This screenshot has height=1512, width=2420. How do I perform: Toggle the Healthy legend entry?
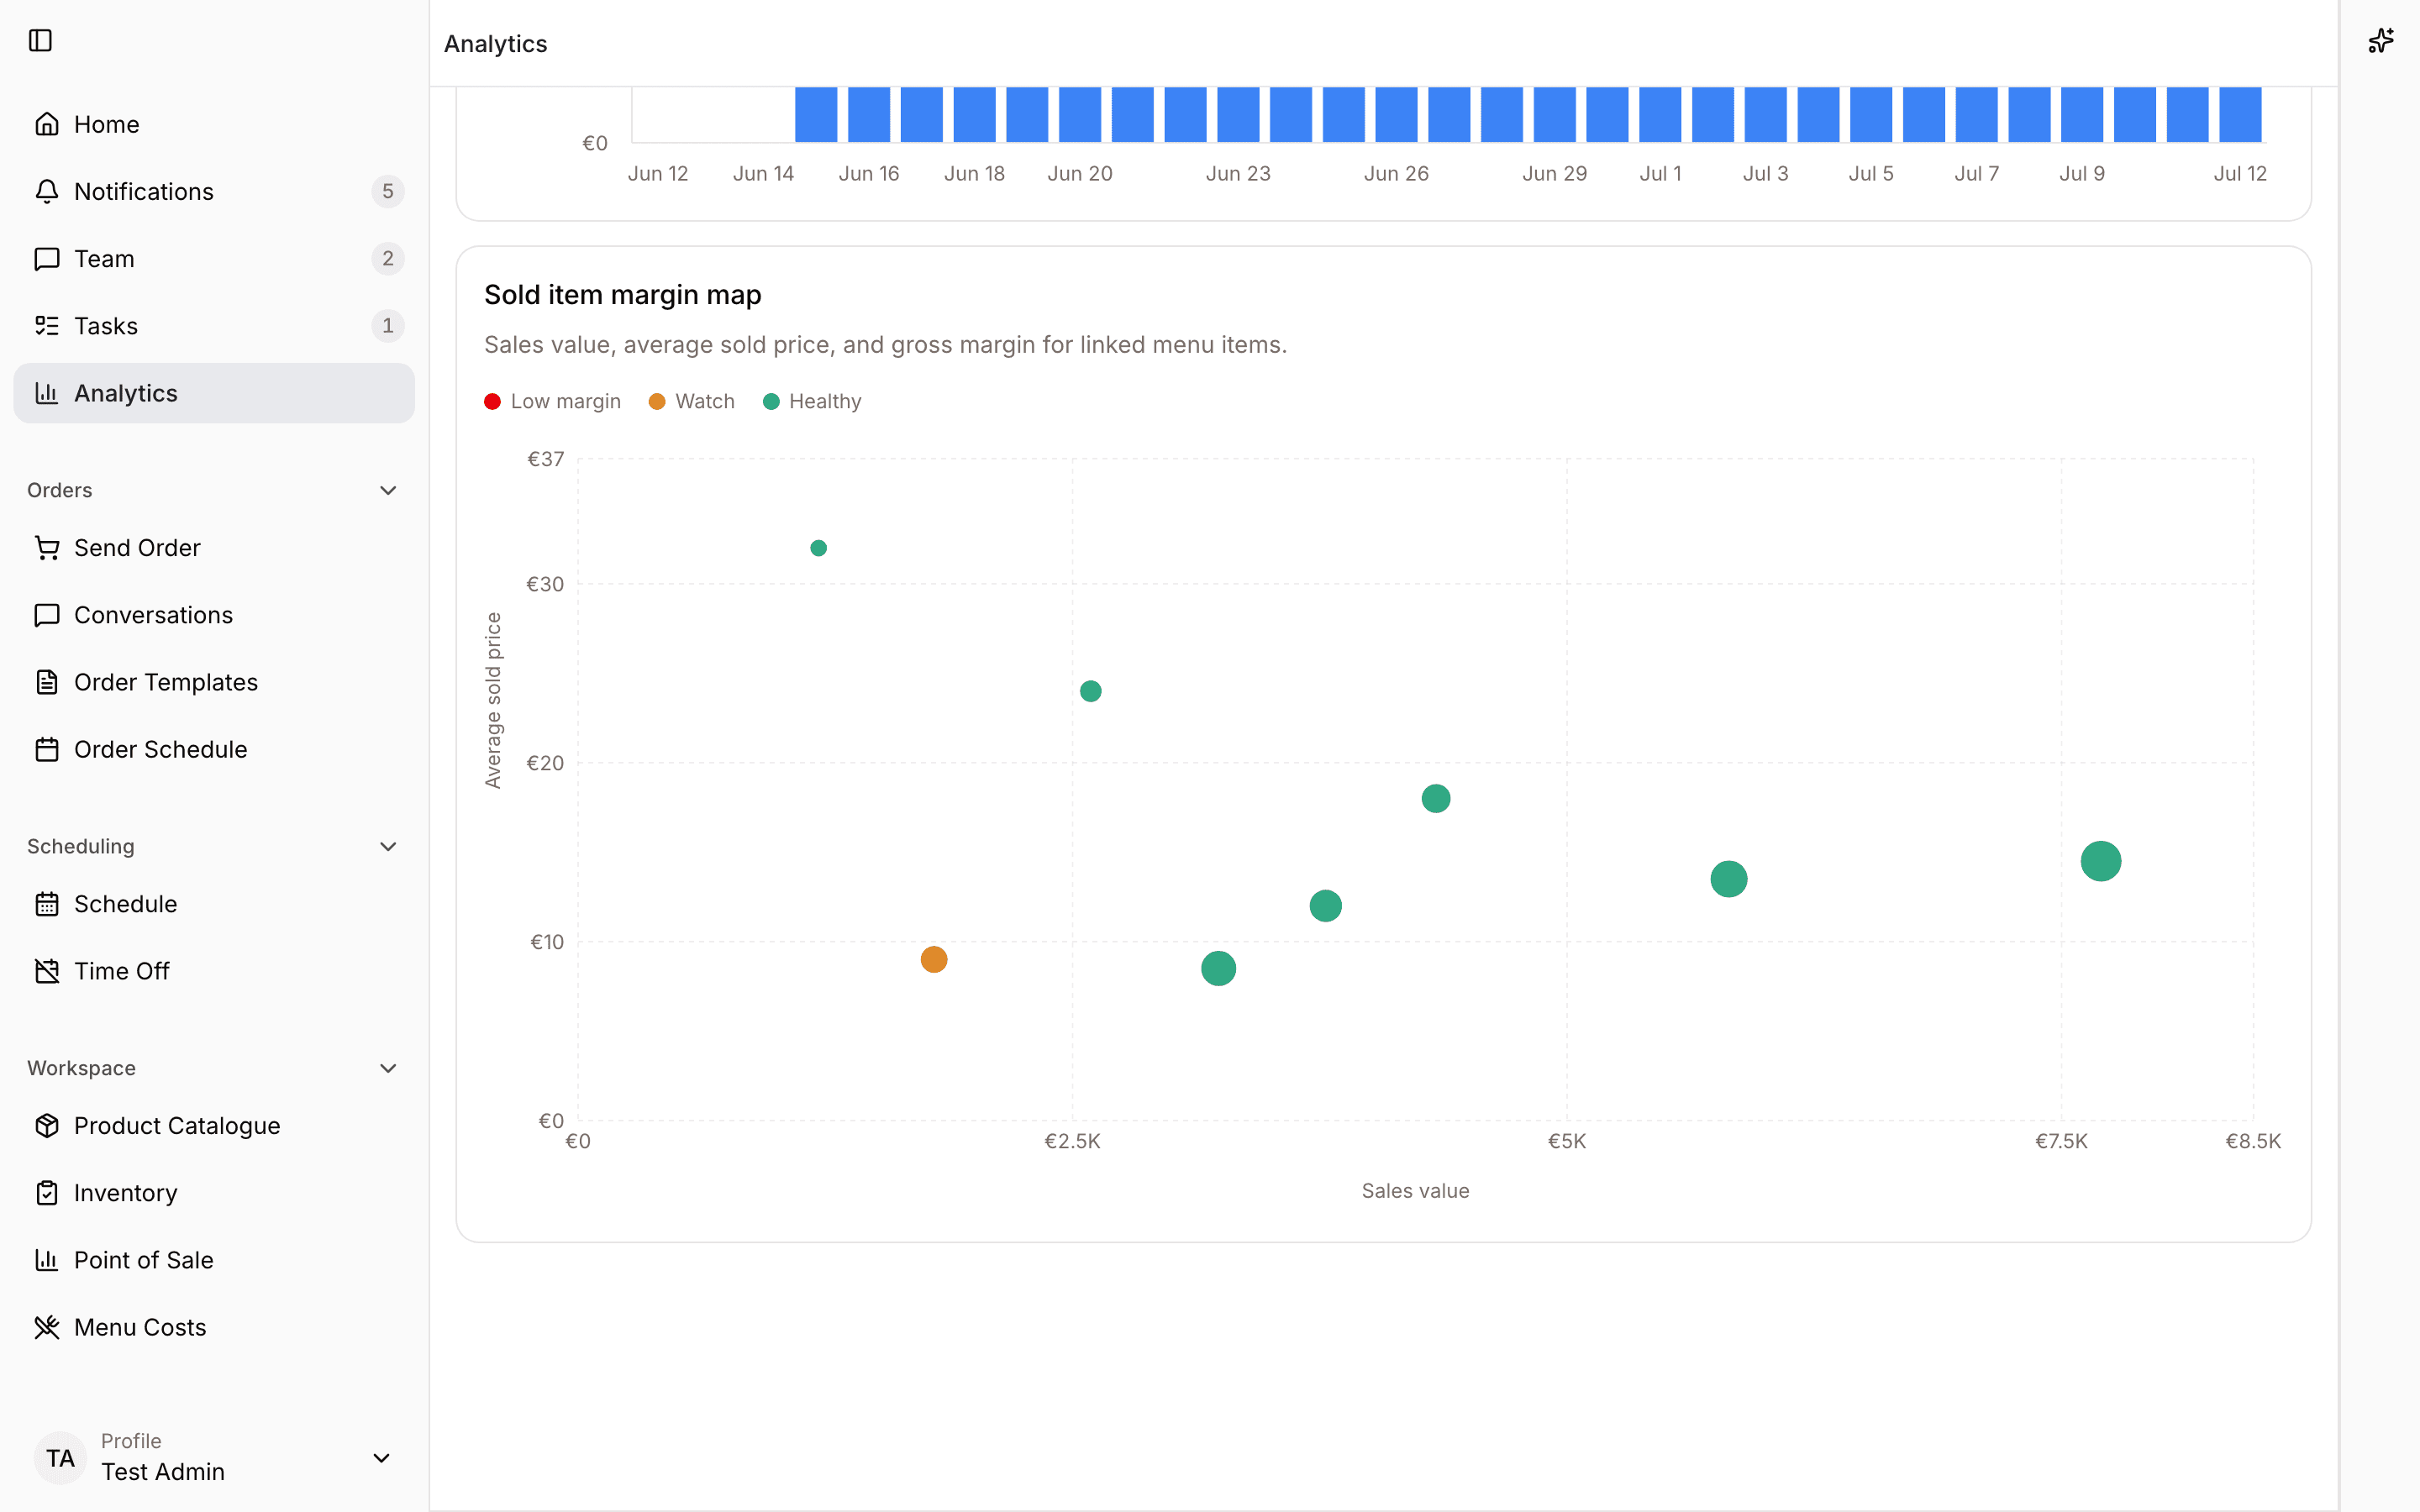tap(812, 401)
